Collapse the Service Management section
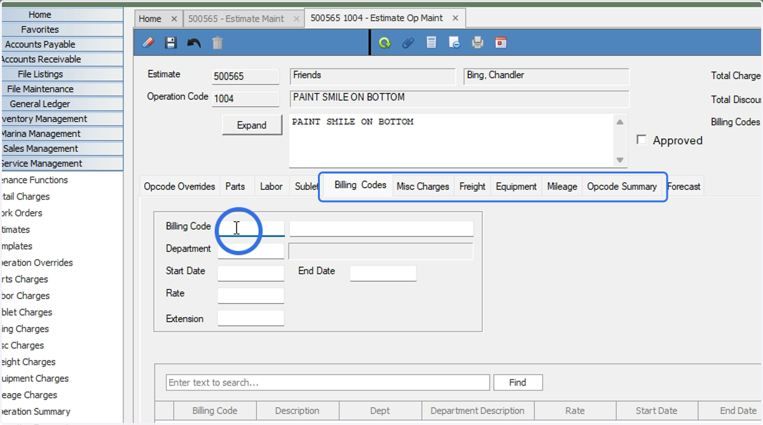Screen dimensions: 763x425 62,164
